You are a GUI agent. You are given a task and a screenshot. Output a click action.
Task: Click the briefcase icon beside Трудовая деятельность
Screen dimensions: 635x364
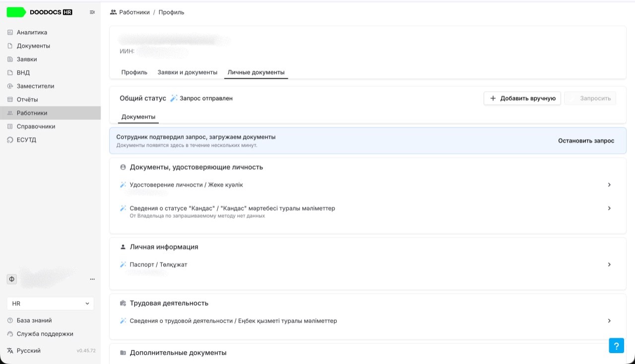pos(123,303)
